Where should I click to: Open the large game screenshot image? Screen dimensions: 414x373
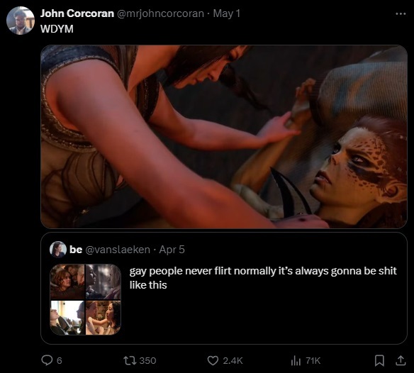point(224,137)
